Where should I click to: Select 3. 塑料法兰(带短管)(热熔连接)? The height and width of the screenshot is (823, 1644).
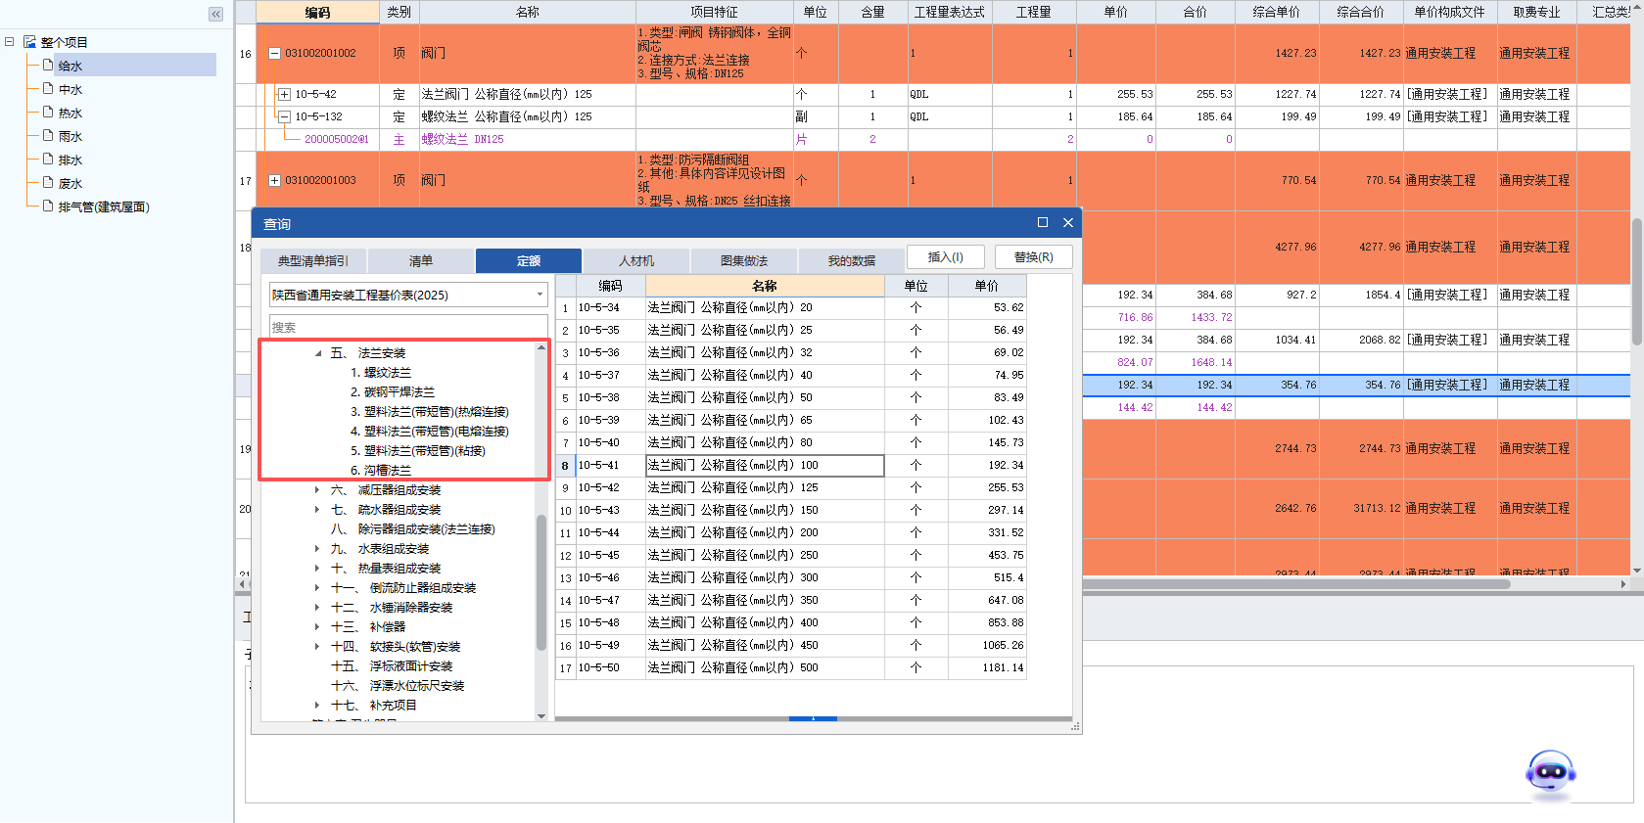click(430, 412)
